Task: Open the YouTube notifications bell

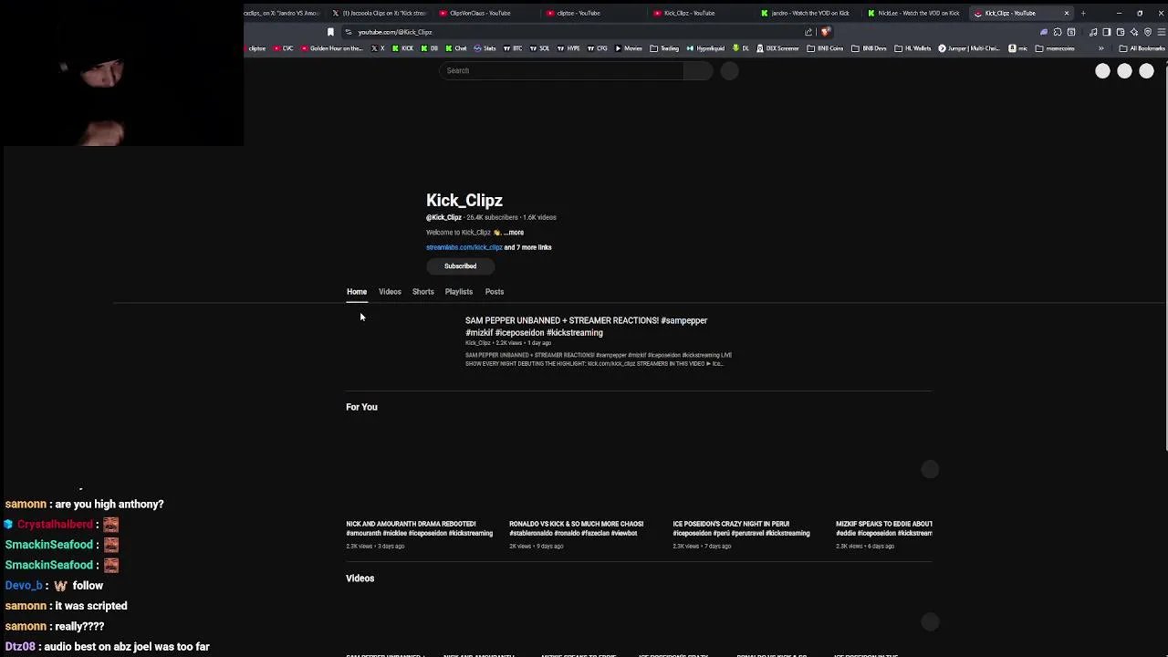Action: (x=1124, y=71)
